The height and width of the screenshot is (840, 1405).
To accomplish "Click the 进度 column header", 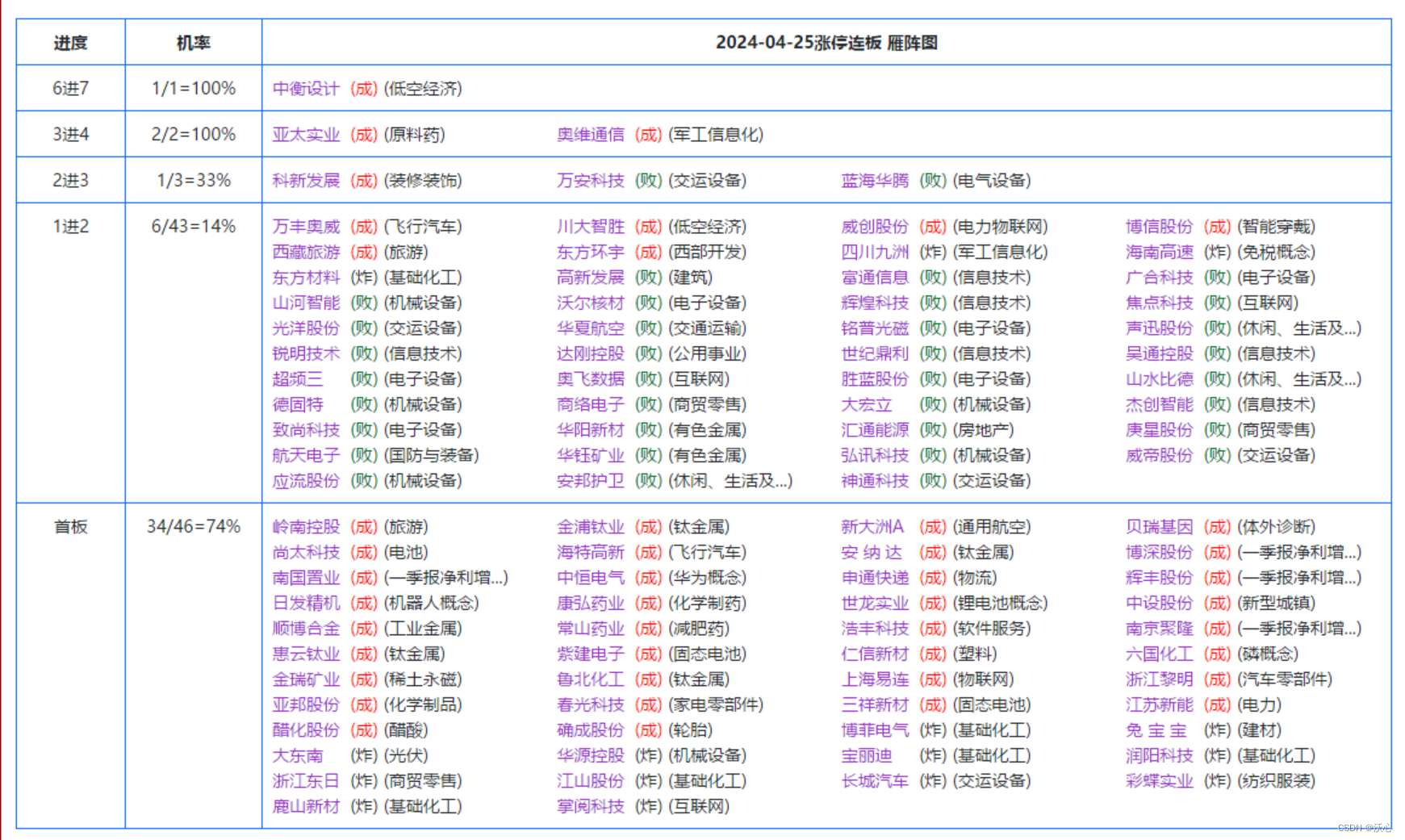I will click(71, 43).
